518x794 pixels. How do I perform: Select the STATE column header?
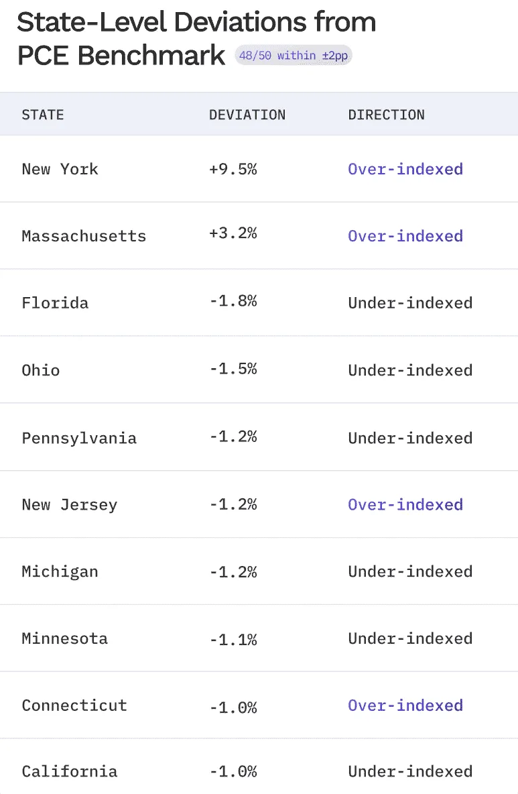tap(43, 115)
